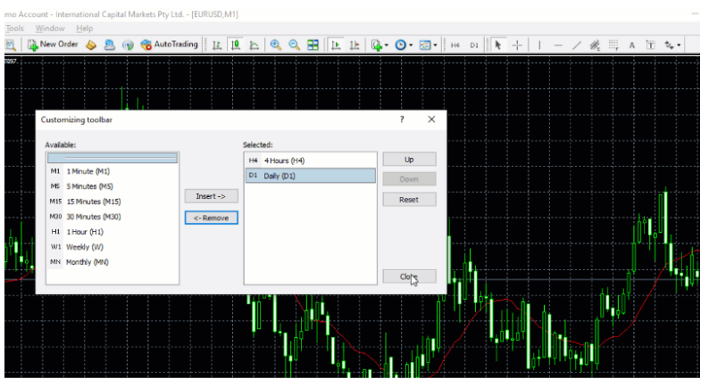The width and height of the screenshot is (709, 387).
Task: Open the Help menu
Action: [85, 29]
